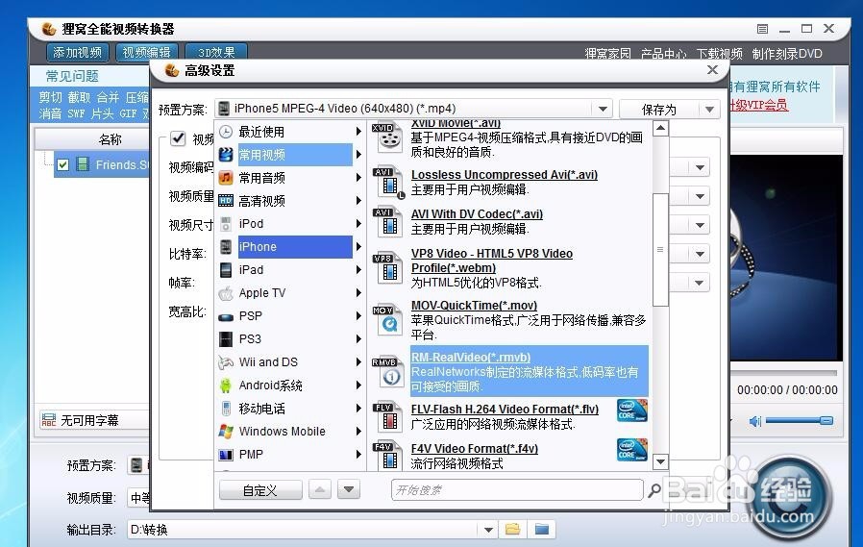Screen dimensions: 863x547
Task: Click the blue folder icon by output path
Action: pyautogui.click(x=542, y=530)
